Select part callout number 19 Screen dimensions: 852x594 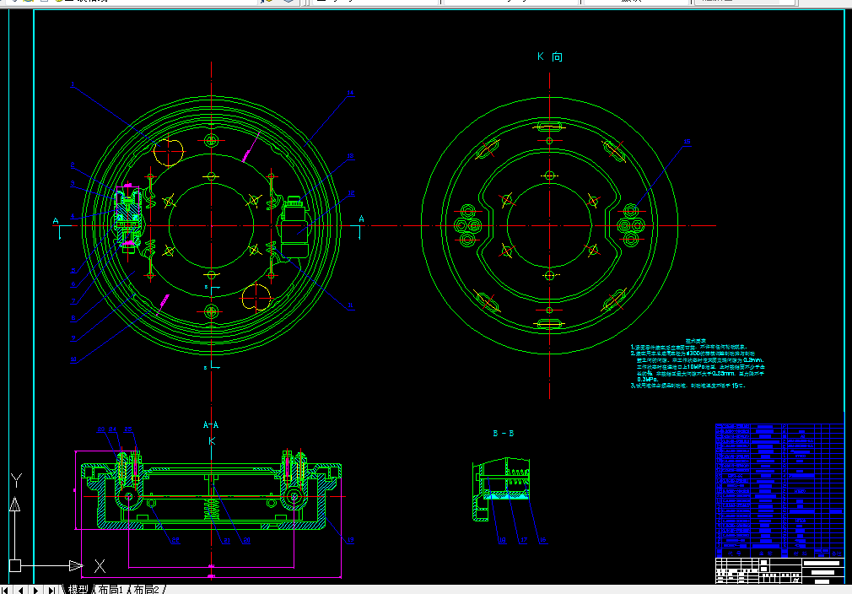coord(350,540)
